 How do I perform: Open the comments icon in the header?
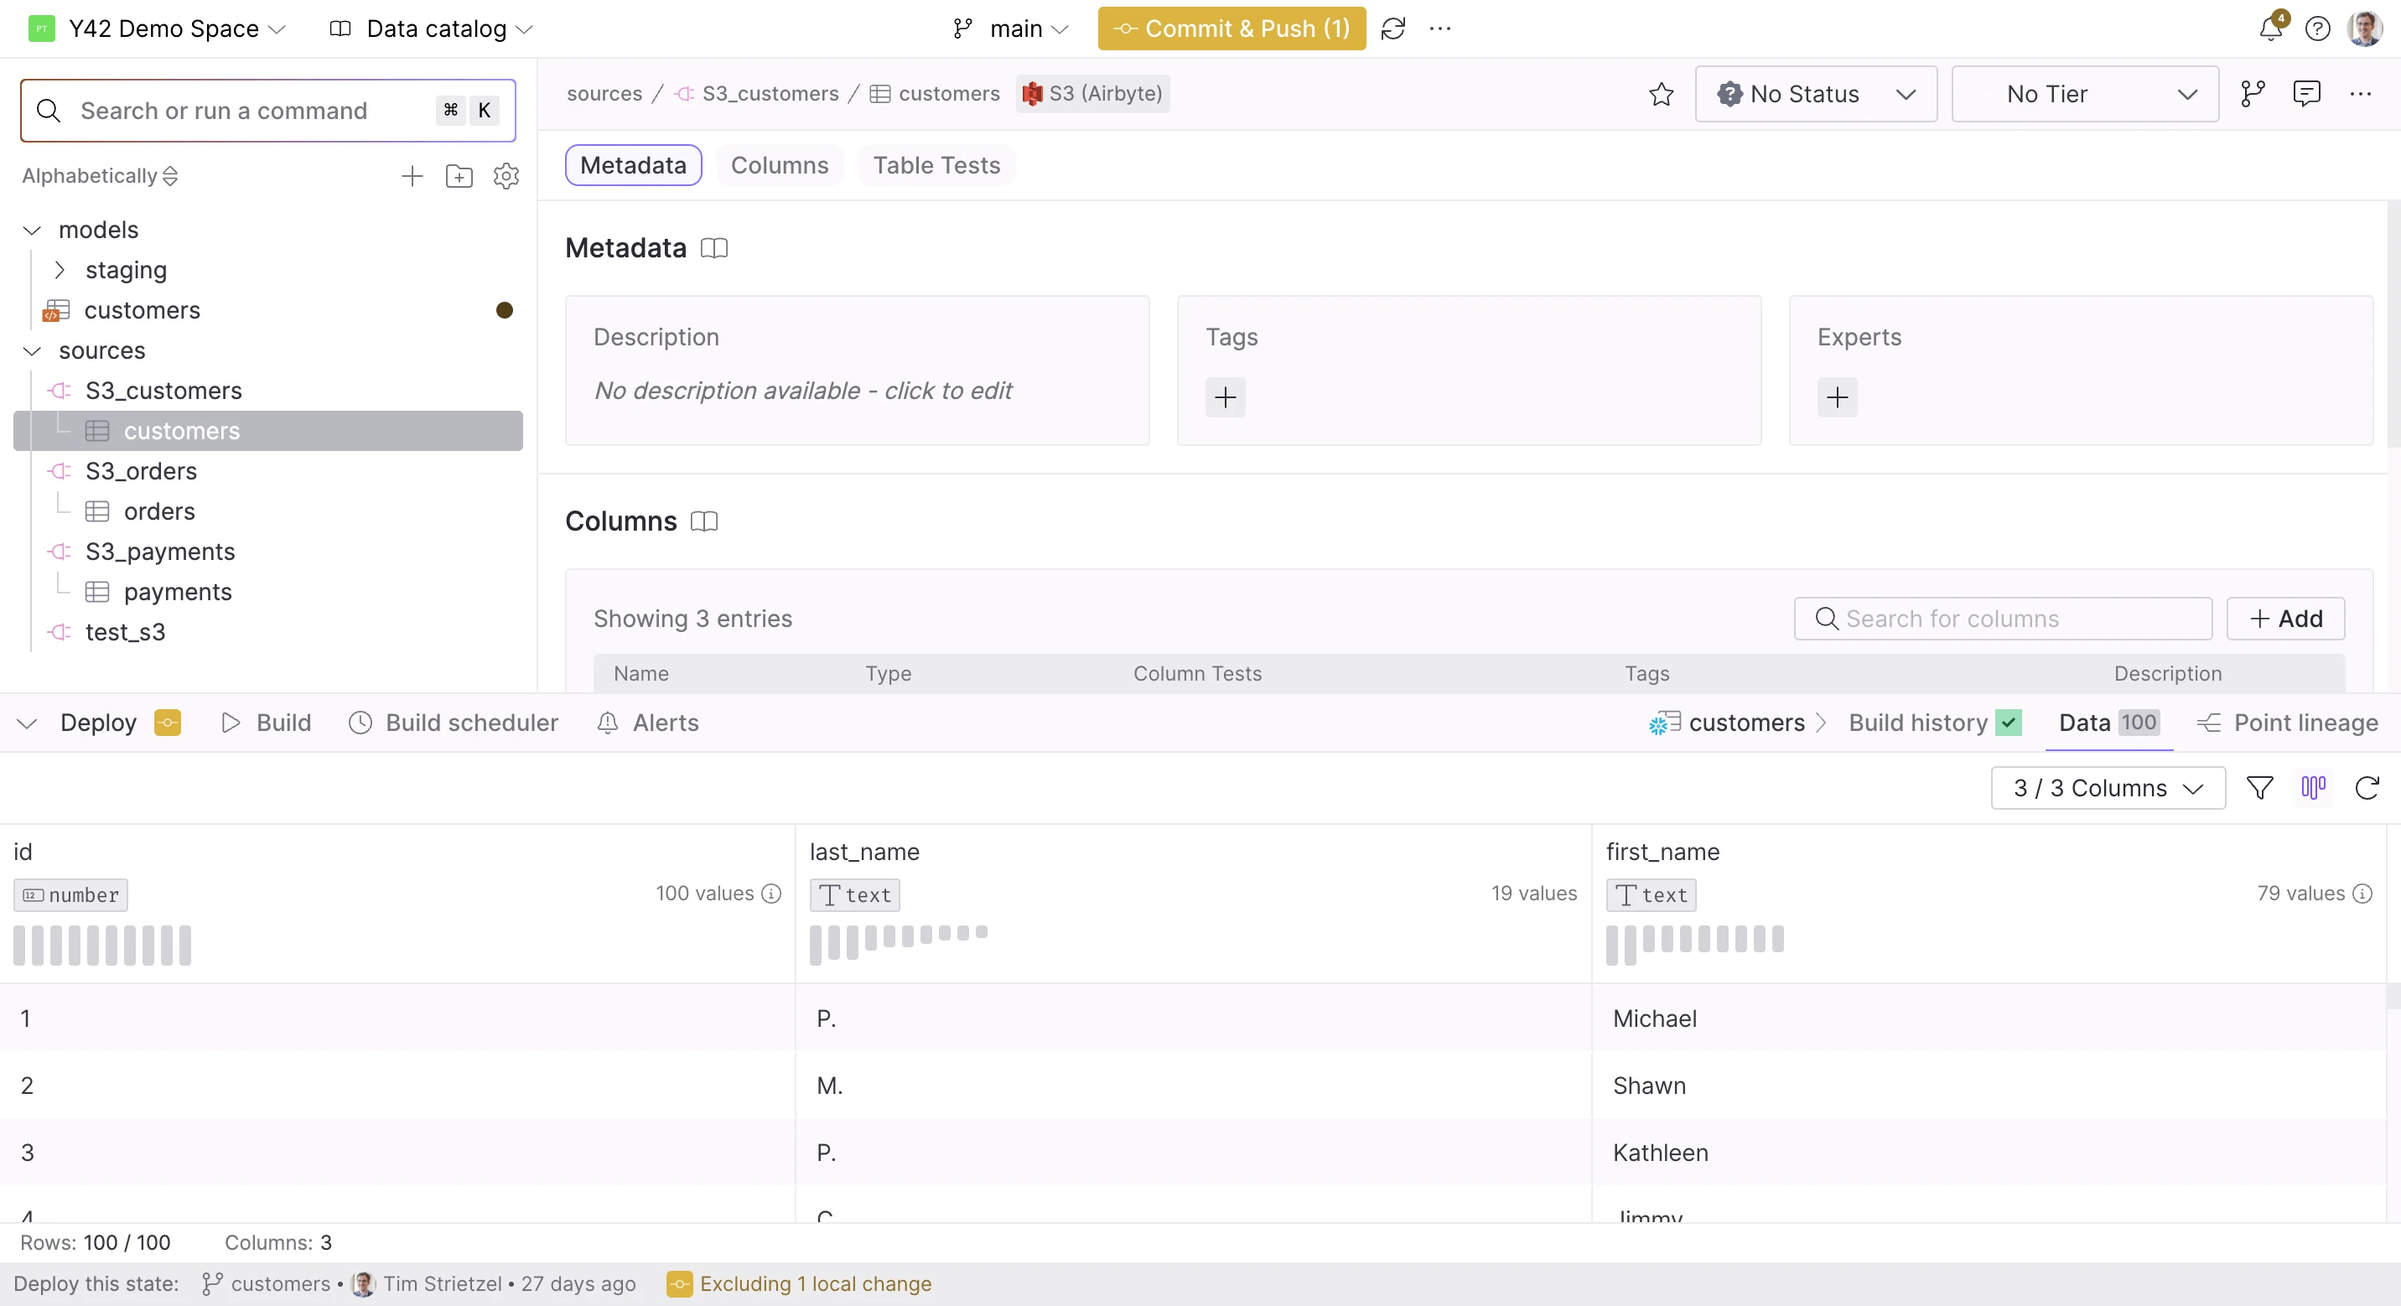[2306, 94]
